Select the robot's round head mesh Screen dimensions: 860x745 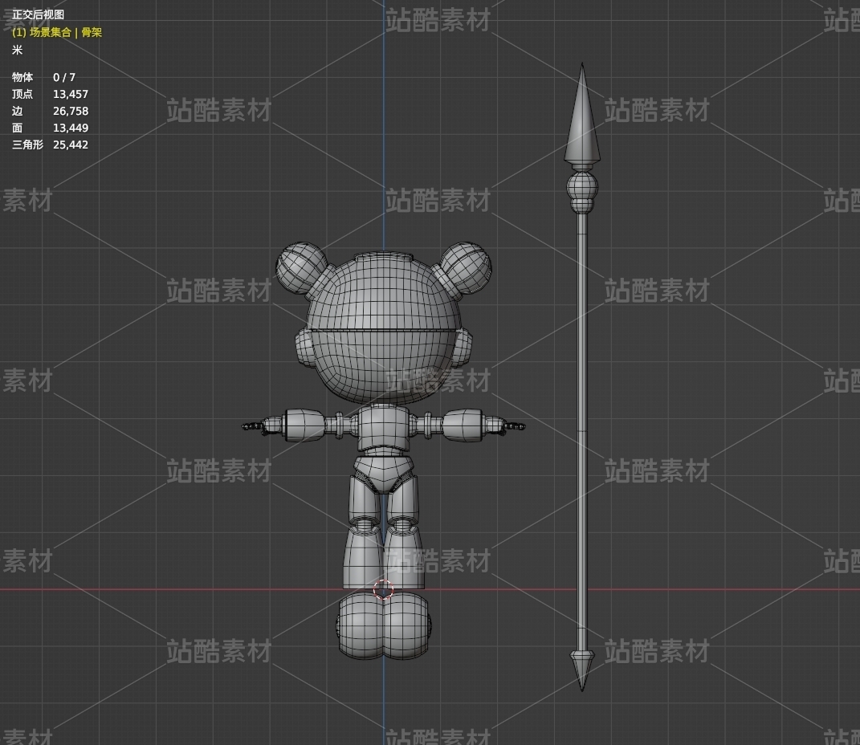point(383,329)
